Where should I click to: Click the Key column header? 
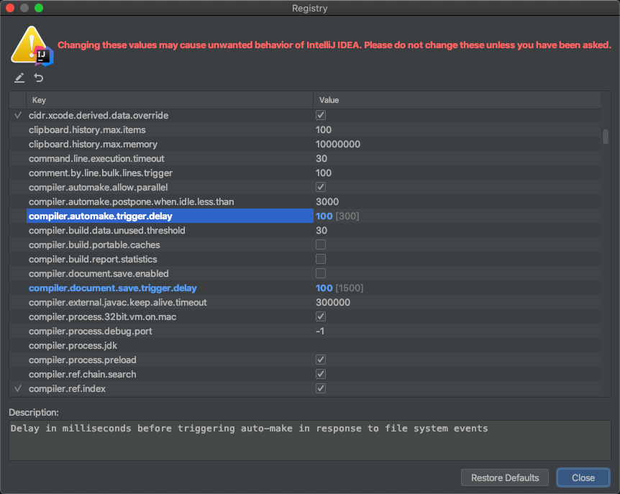(169, 100)
